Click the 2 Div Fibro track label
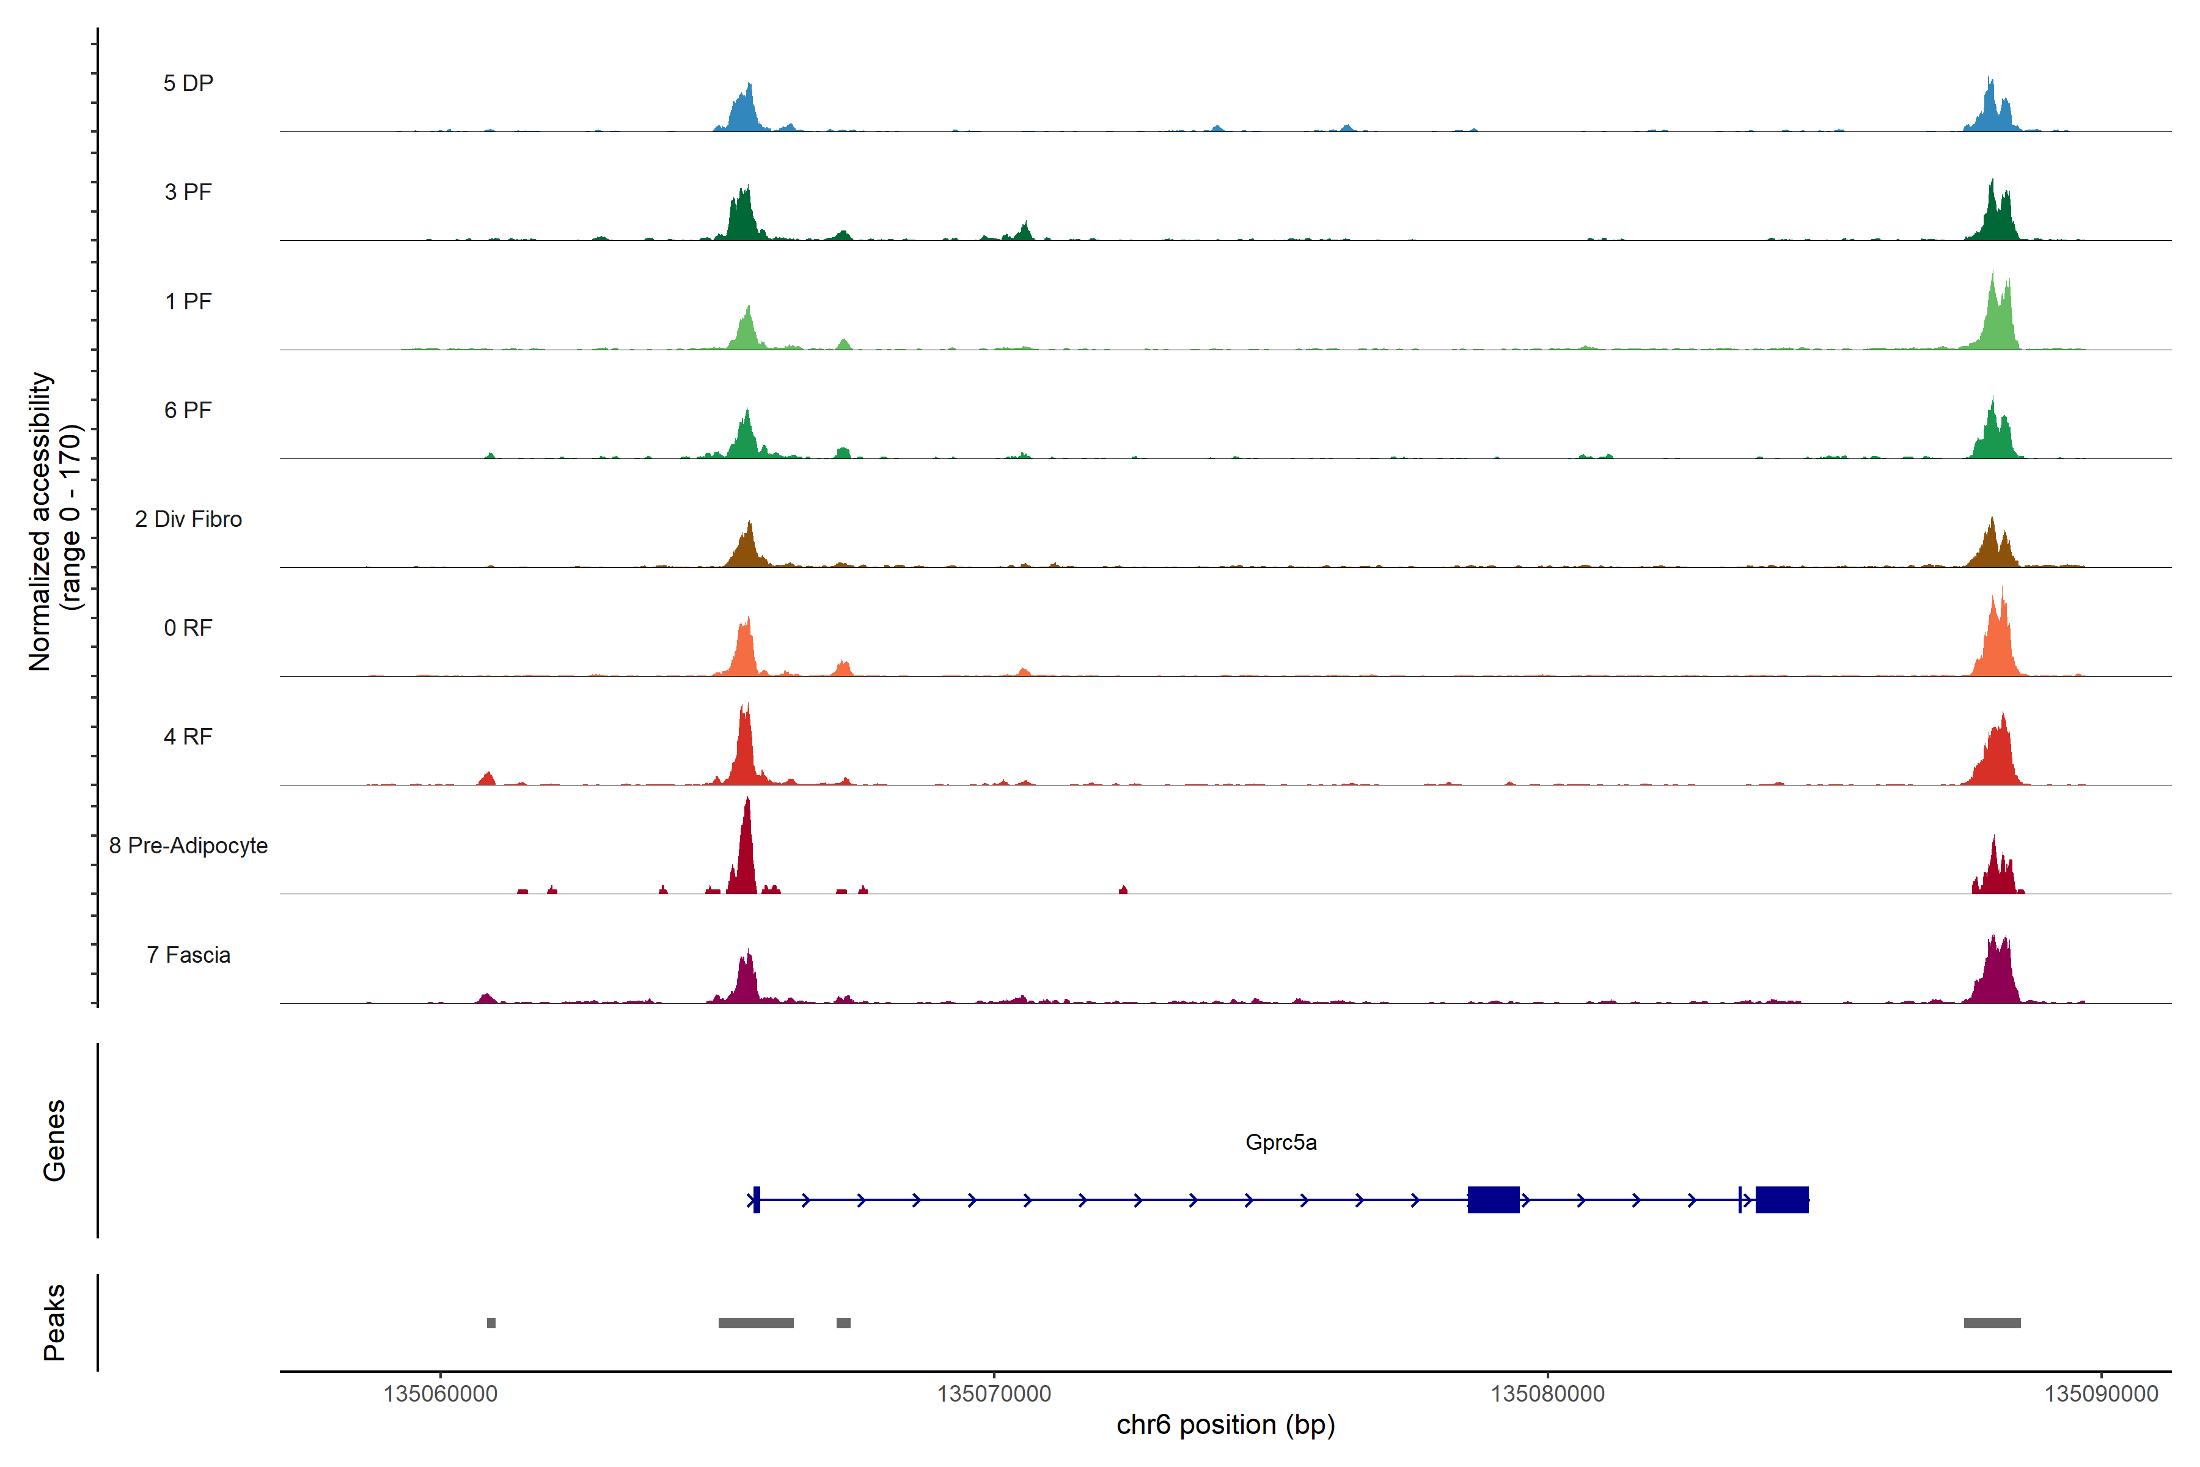 pyautogui.click(x=188, y=519)
